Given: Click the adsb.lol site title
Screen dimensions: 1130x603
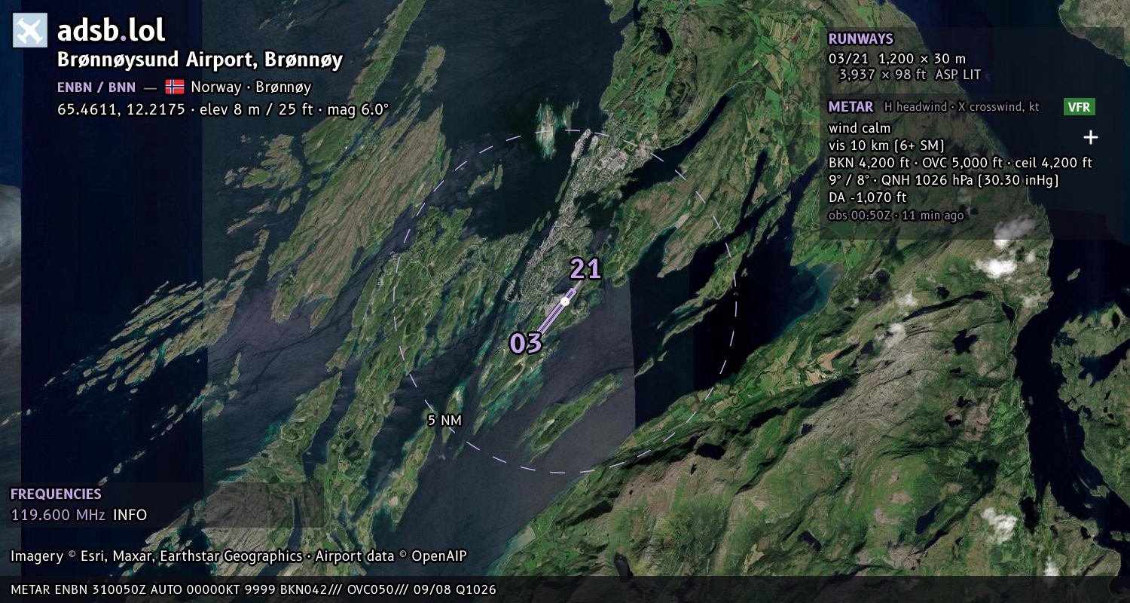Looking at the screenshot, I should point(111,30).
